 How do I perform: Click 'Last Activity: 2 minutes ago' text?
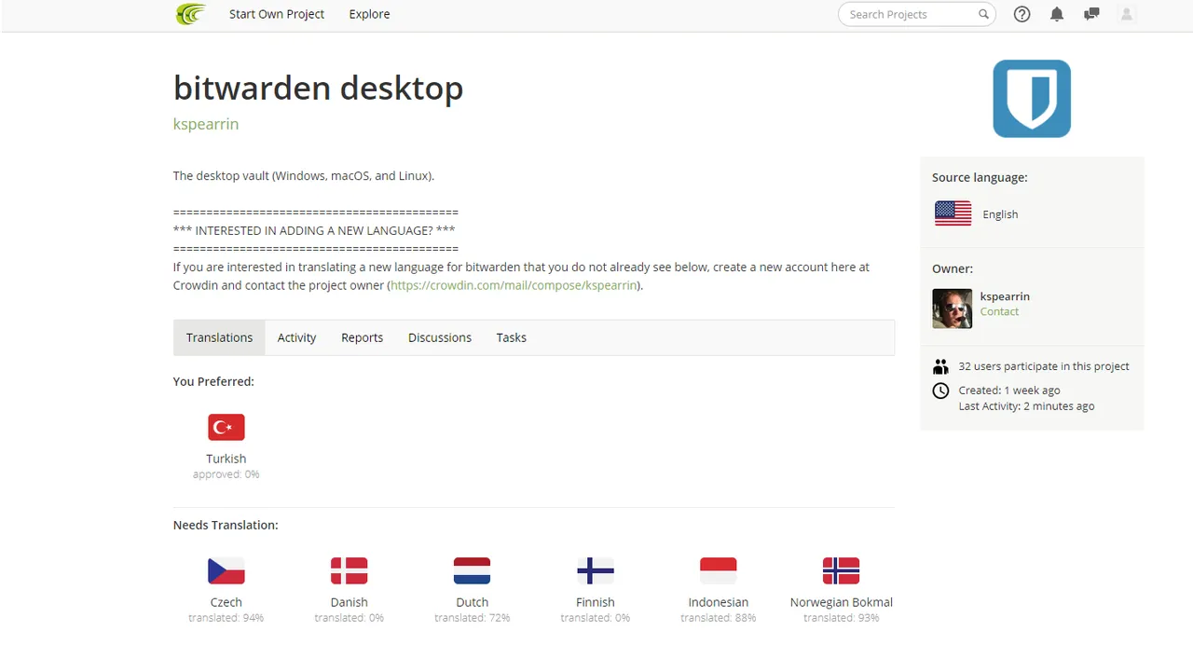pos(1026,406)
